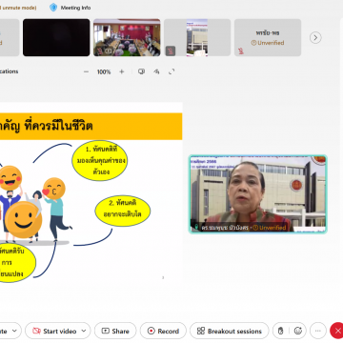Click the 100% zoom level
The height and width of the screenshot is (343, 343).
coord(104,72)
